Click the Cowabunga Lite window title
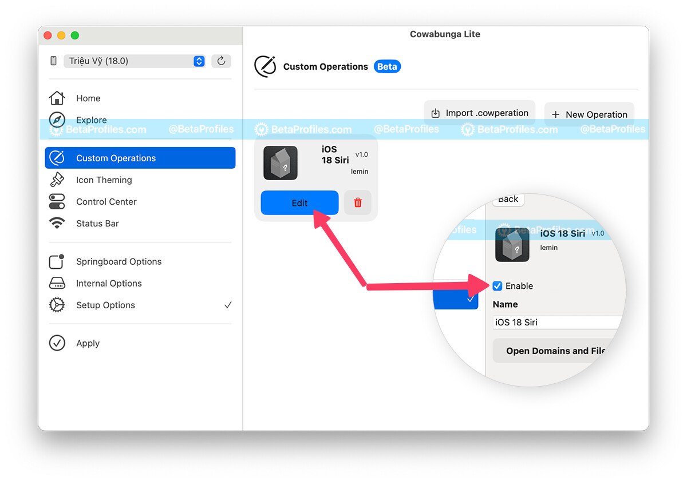 [445, 34]
